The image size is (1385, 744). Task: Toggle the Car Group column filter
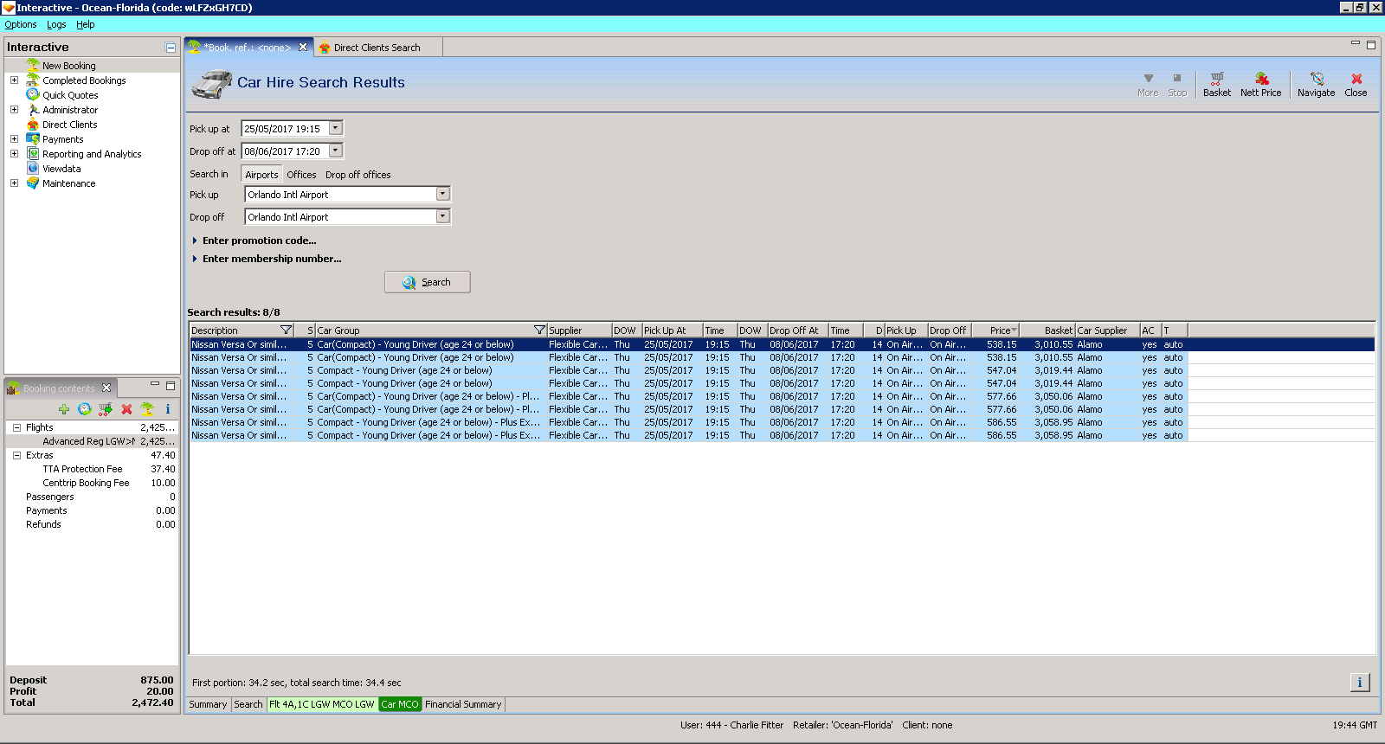click(x=539, y=330)
